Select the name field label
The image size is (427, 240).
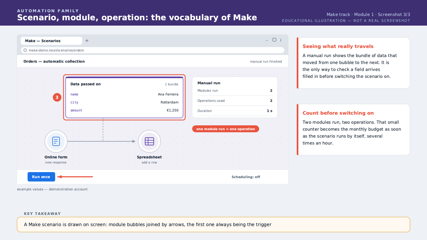(74, 94)
